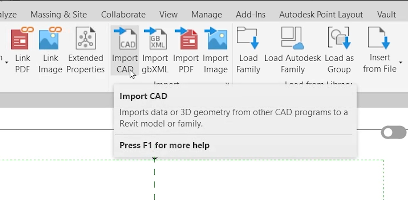Switch to the Vault tab

click(386, 14)
